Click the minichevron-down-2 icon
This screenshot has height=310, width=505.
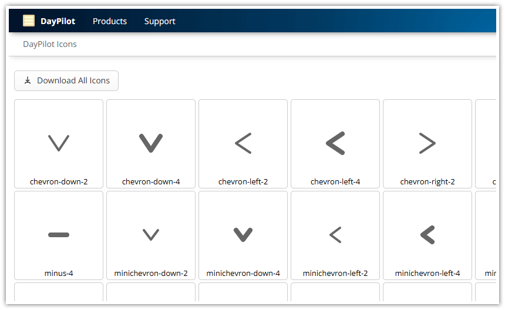coord(151,234)
